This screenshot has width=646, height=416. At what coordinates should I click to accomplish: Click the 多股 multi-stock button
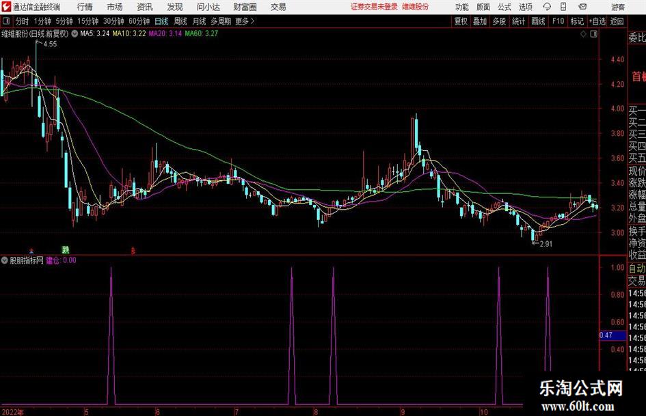pyautogui.click(x=499, y=21)
